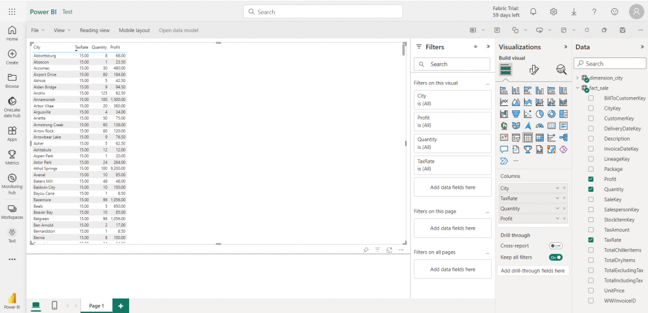Select the treemap visual

564,114
